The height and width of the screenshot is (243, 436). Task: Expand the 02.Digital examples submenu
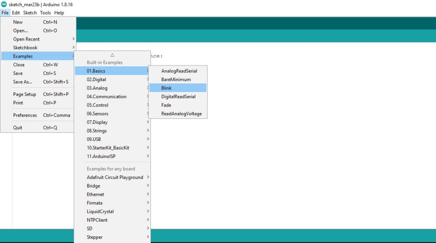[96, 79]
